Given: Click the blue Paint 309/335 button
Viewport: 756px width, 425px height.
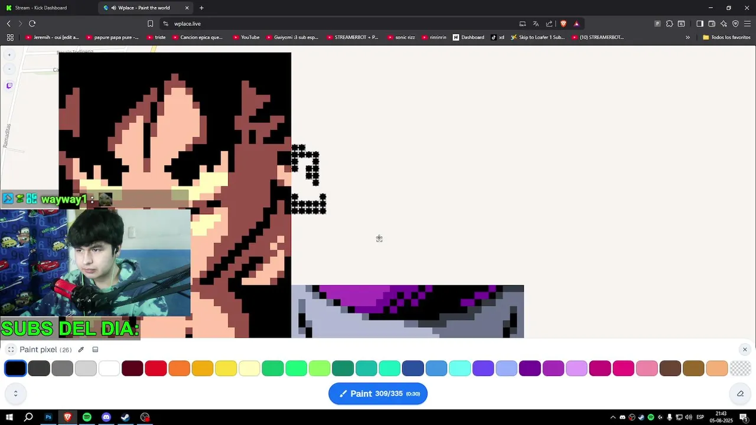Looking at the screenshot, I should (x=378, y=394).
